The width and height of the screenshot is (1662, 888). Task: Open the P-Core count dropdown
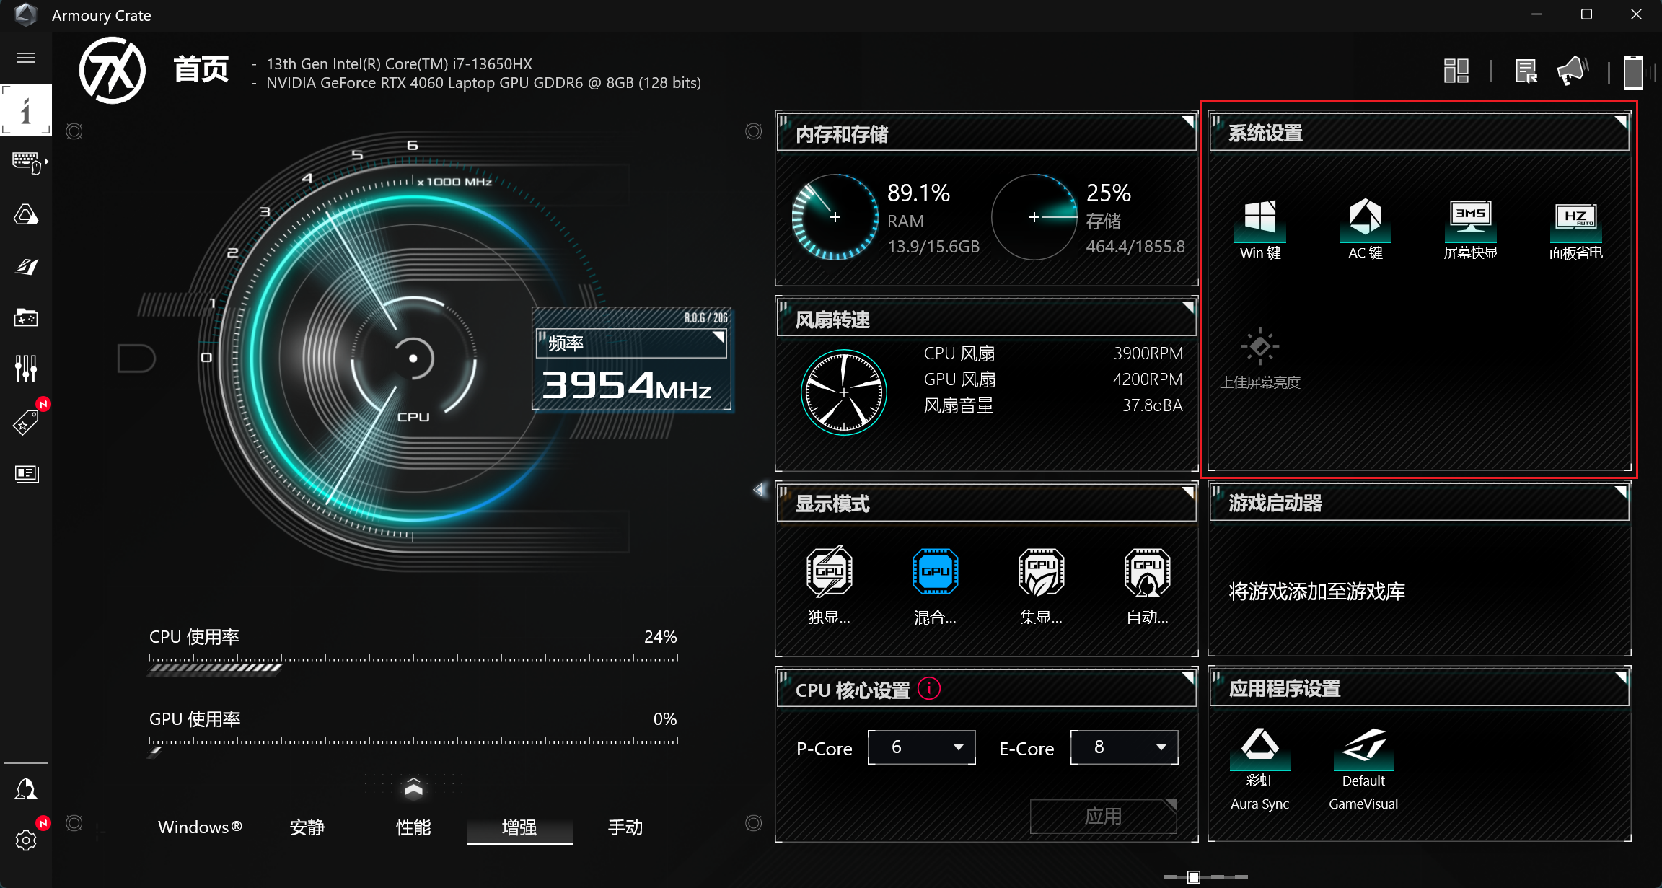coord(921,747)
